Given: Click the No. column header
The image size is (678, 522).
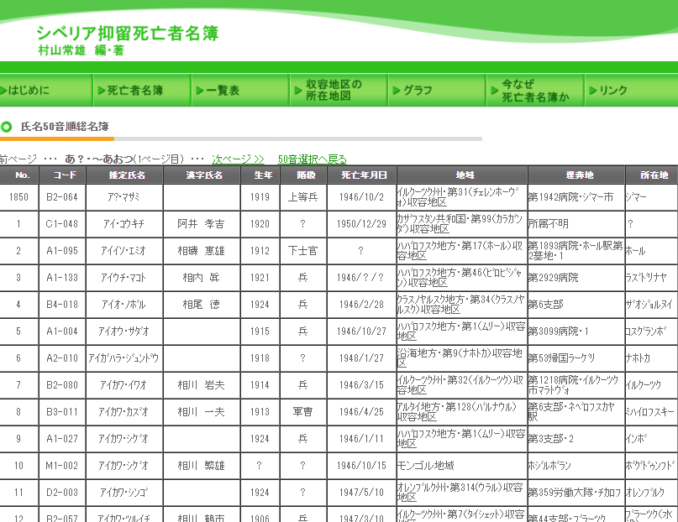Looking at the screenshot, I should 19,175.
